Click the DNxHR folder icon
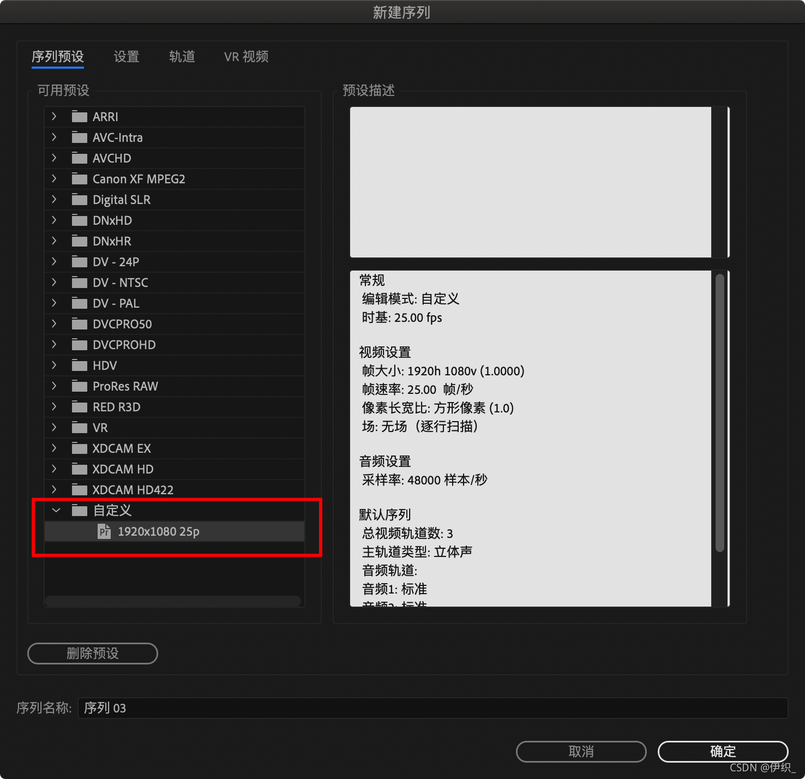805x779 pixels. pos(80,241)
